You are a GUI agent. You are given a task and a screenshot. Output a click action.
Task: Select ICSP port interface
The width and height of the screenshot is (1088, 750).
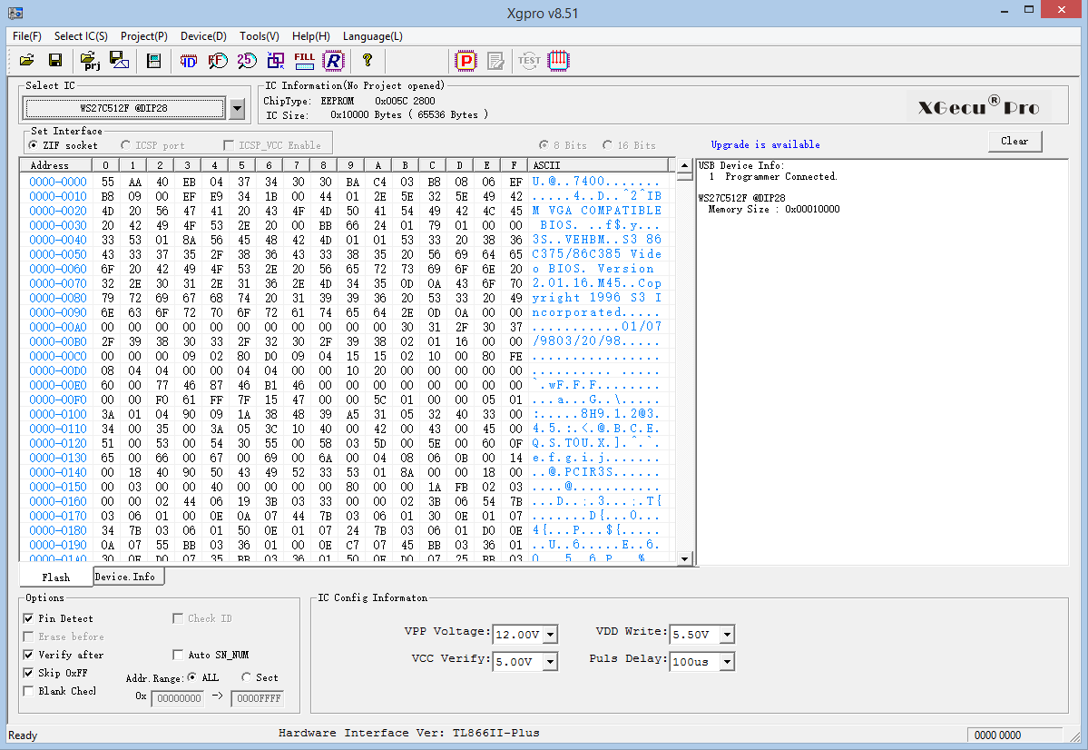(152, 145)
